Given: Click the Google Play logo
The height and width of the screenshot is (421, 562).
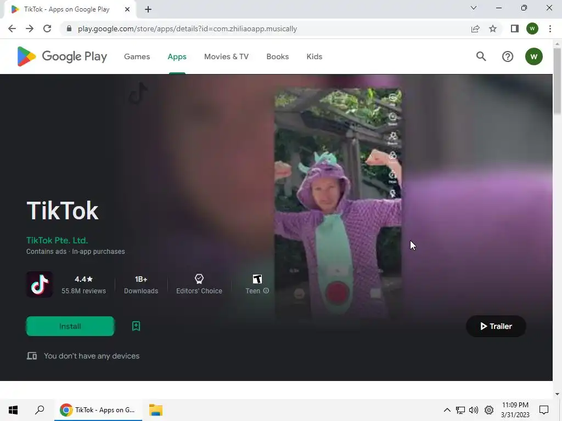Looking at the screenshot, I should (x=62, y=56).
